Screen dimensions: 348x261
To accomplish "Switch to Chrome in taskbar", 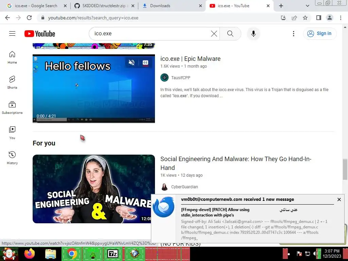I will click(x=72, y=254).
